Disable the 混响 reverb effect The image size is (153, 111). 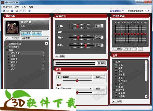coord(116,87)
